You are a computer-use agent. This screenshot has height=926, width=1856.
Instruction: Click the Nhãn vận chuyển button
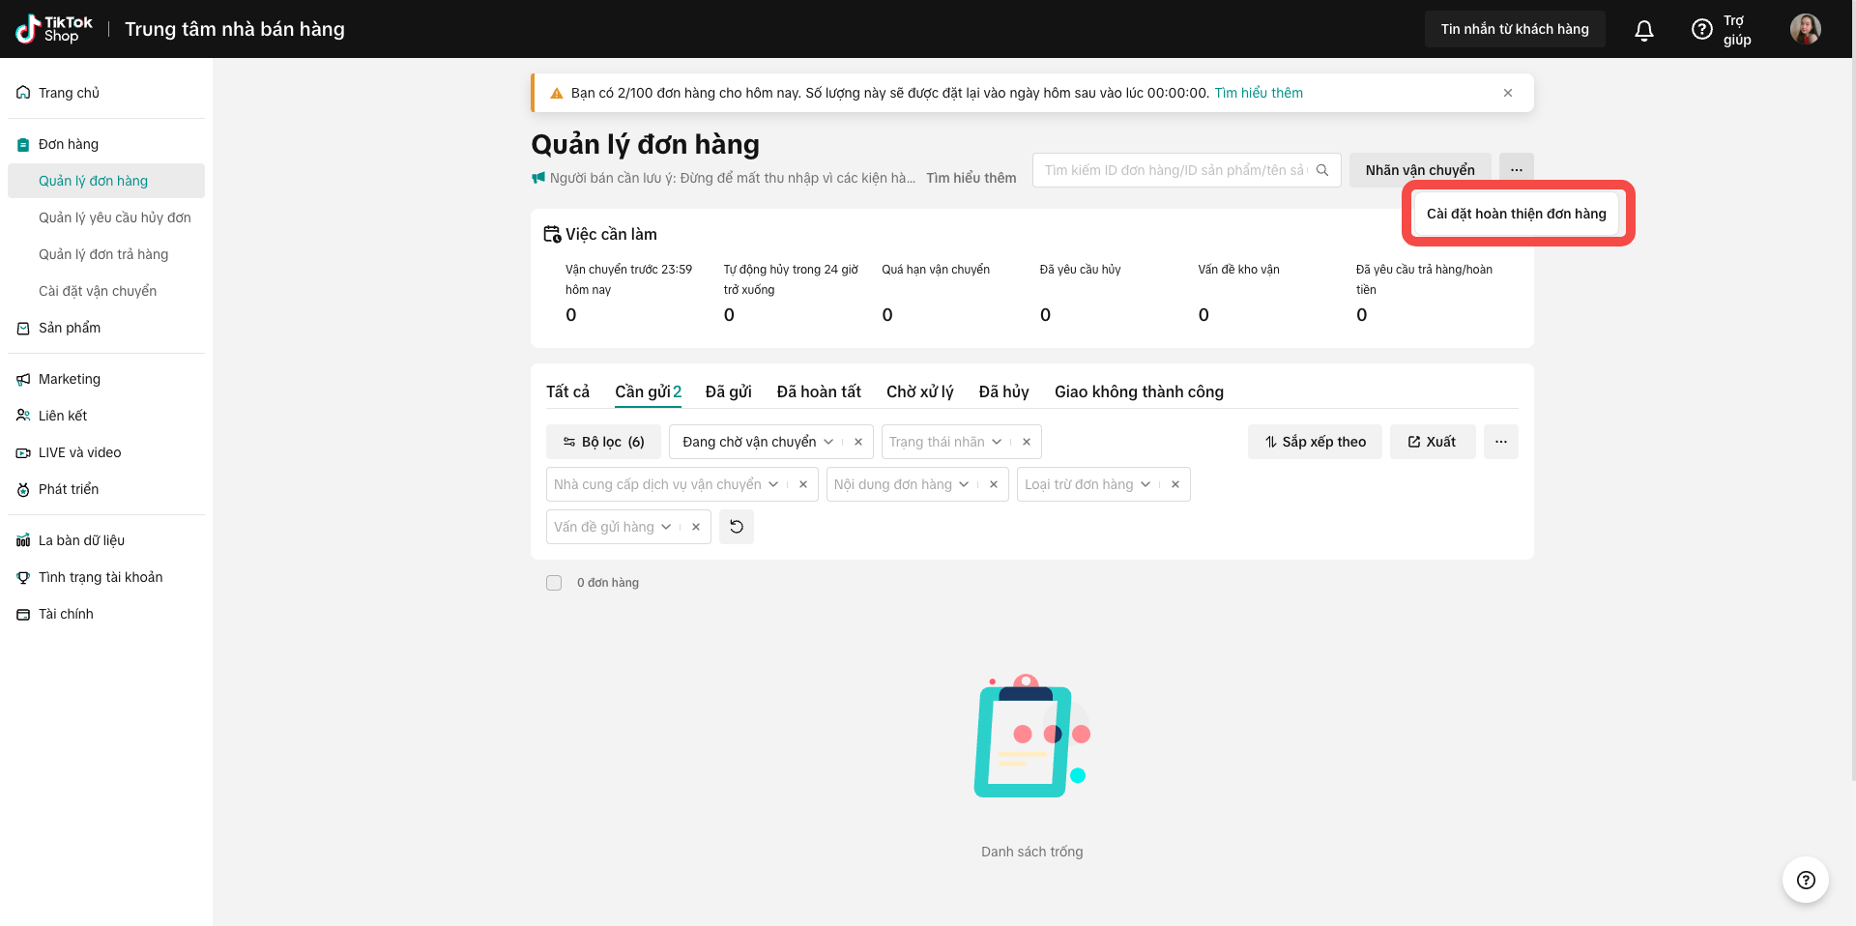(x=1419, y=170)
